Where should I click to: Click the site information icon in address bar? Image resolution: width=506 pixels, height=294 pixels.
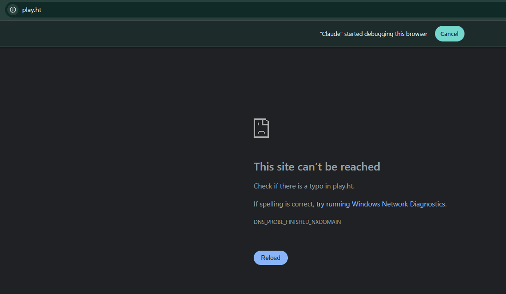[13, 10]
